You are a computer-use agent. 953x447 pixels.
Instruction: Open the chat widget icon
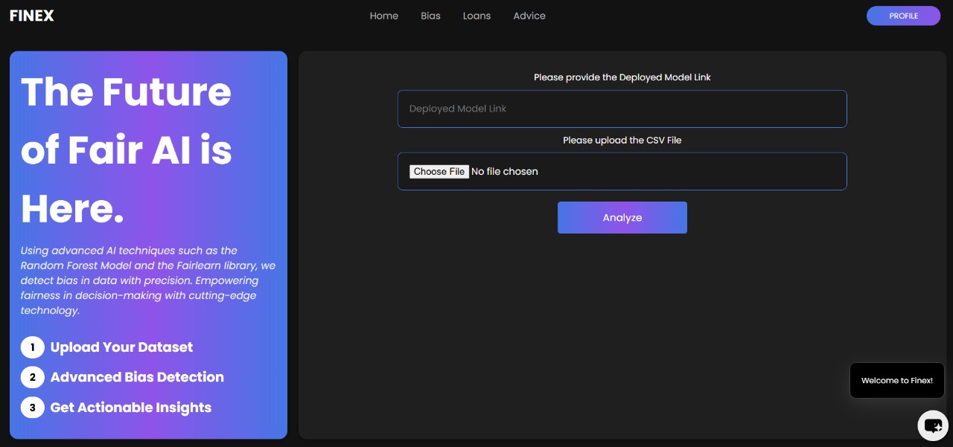[933, 425]
